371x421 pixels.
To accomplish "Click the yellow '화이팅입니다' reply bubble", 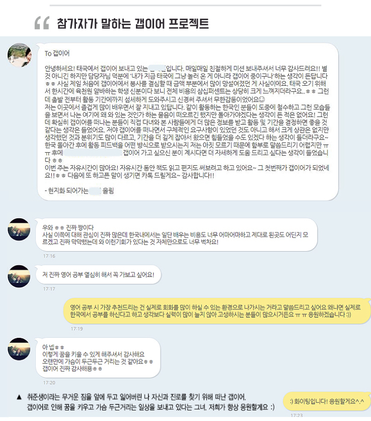I will point(327,401).
